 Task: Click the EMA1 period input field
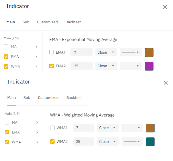point(81,52)
